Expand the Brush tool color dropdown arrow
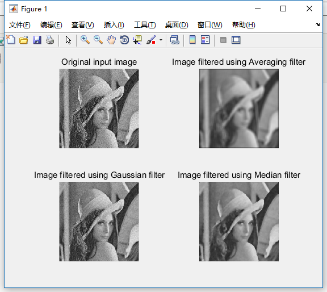This screenshot has width=327, height=292. point(161,40)
